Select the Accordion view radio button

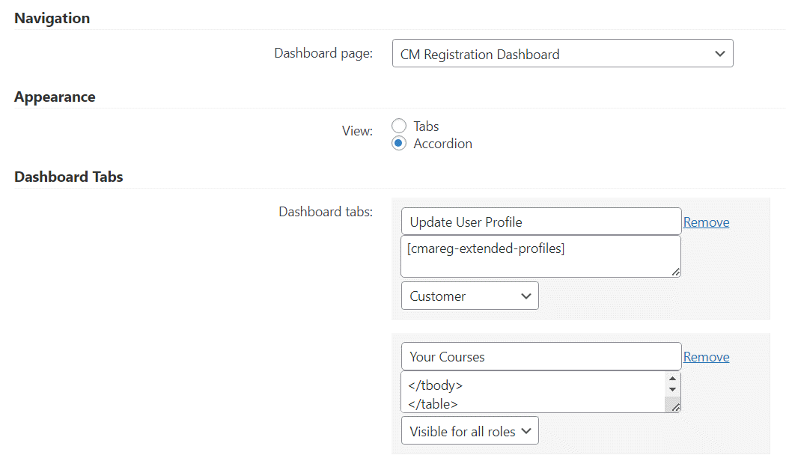(399, 143)
